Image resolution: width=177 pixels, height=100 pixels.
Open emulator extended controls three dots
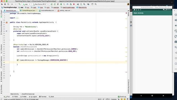pyautogui.click(x=176, y=69)
